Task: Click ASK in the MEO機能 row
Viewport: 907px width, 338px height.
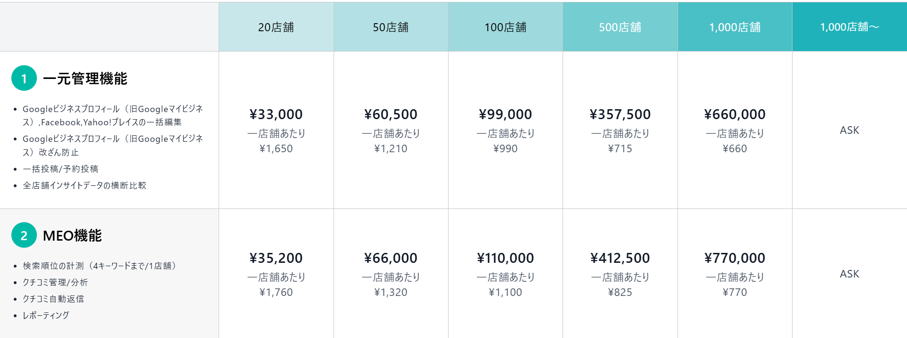Action: 849,274
